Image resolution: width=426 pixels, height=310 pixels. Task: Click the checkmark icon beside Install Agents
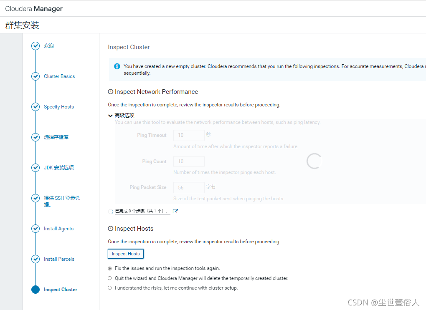35,229
